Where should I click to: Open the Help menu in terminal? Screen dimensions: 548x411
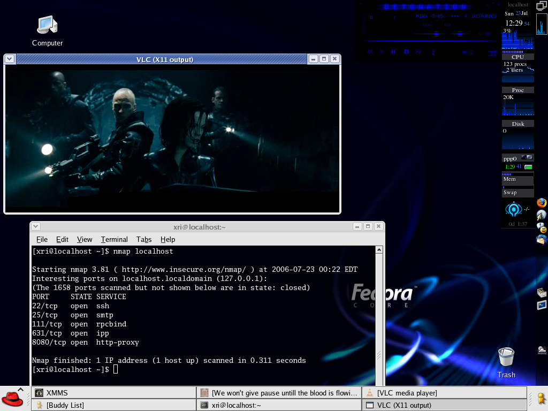tap(168, 239)
